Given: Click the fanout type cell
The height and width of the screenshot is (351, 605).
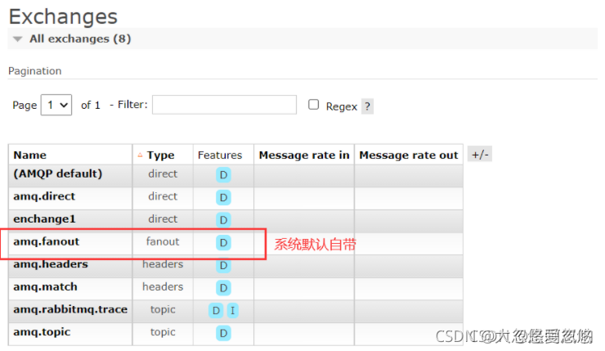Looking at the screenshot, I should 163,241.
